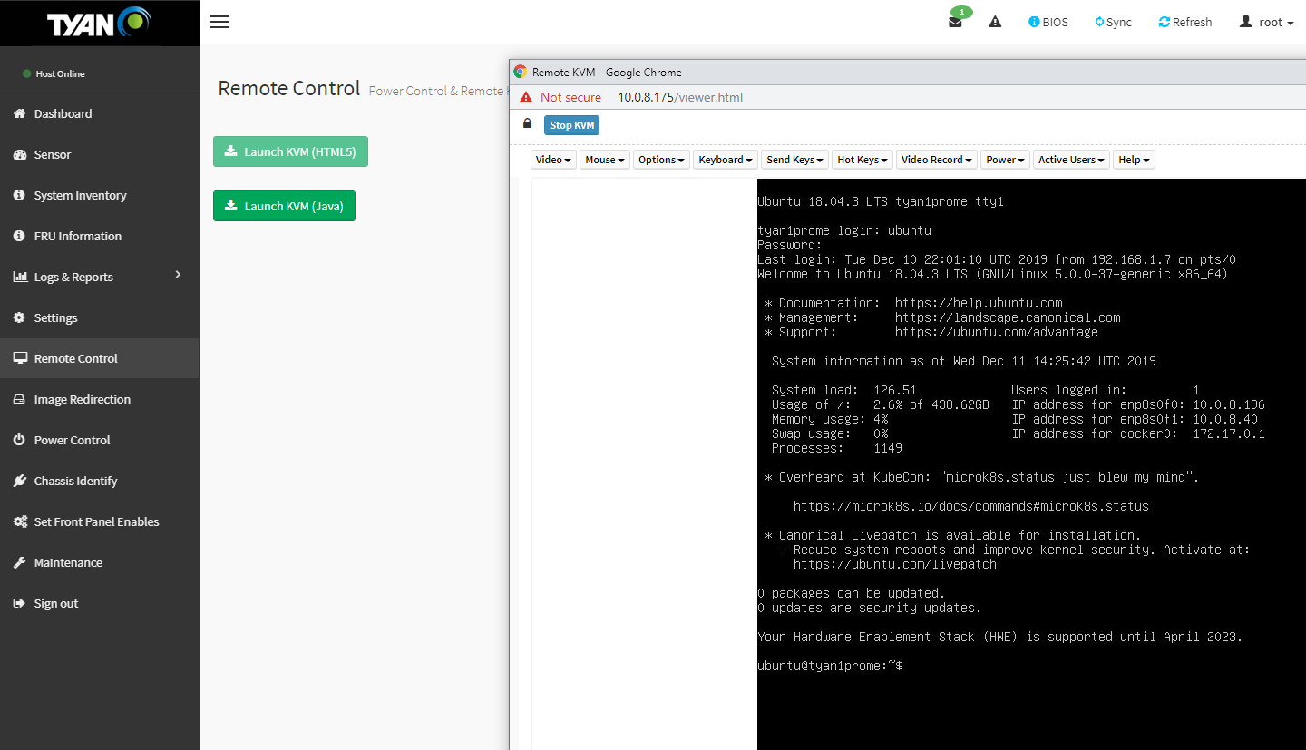Click the Sync link in top bar
This screenshot has width=1306, height=750.
click(1113, 22)
